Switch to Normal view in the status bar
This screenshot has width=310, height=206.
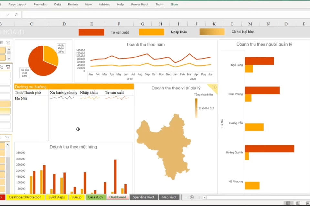288,203
